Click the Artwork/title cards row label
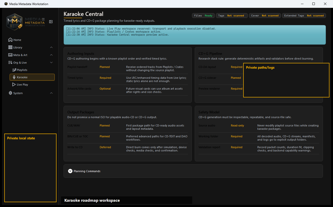 click(79, 89)
